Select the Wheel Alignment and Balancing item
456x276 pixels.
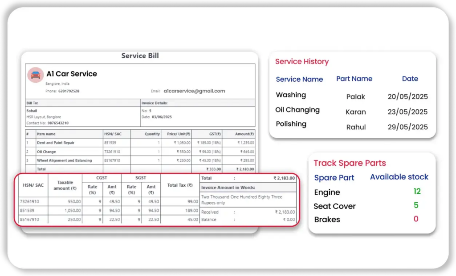(65, 160)
